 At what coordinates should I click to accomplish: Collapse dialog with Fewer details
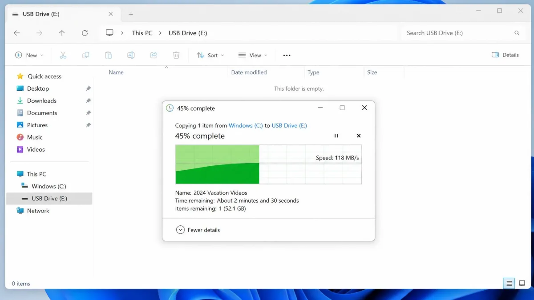[x=198, y=230]
